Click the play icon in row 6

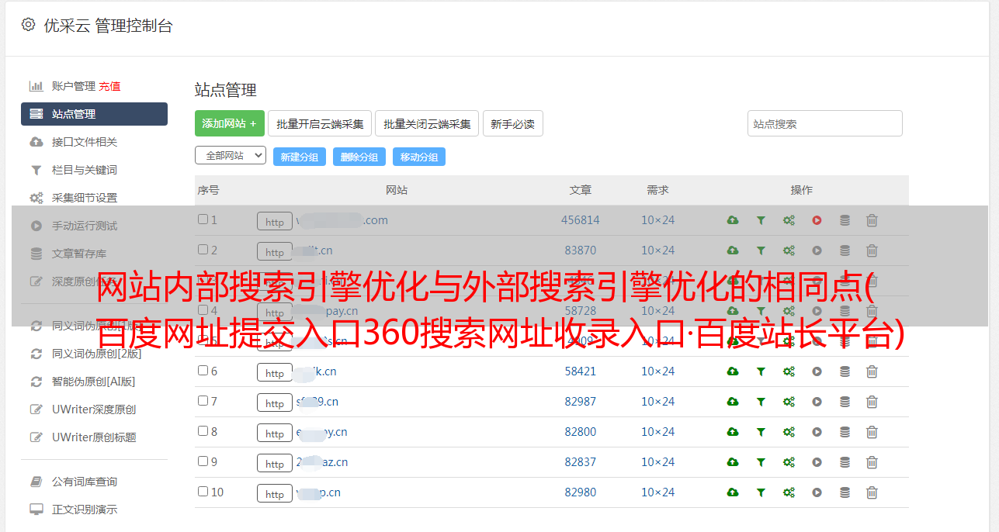coord(817,371)
